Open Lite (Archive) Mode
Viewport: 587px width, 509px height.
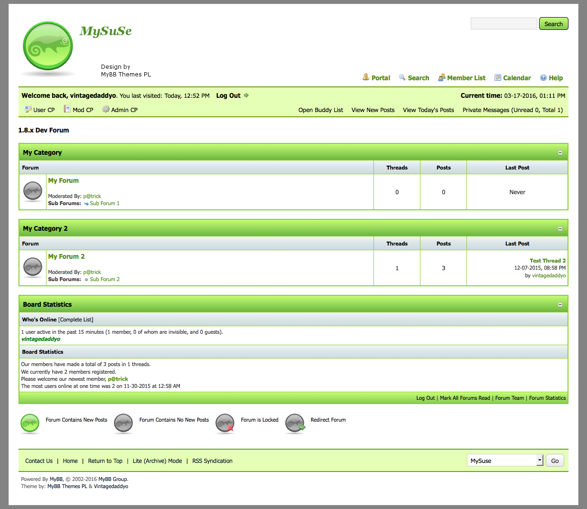(158, 461)
